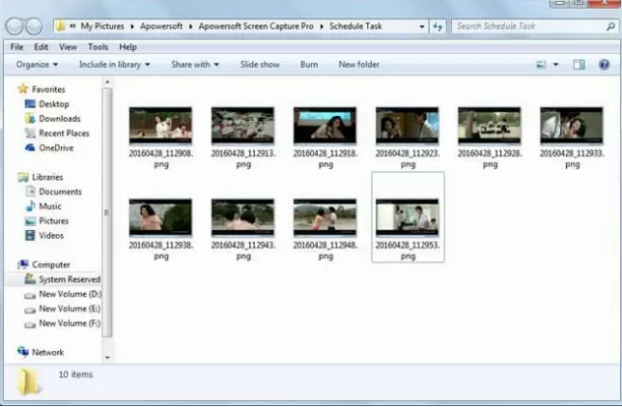
Task: Expand the Organize dropdown menu
Action: point(37,65)
